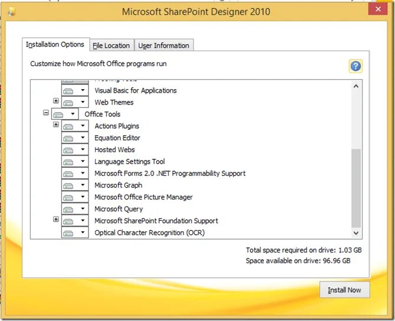
Task: Select the Microsoft Query row
Action: click(x=119, y=209)
